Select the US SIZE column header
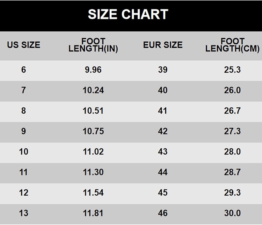The image size is (262, 225). tap(24, 45)
